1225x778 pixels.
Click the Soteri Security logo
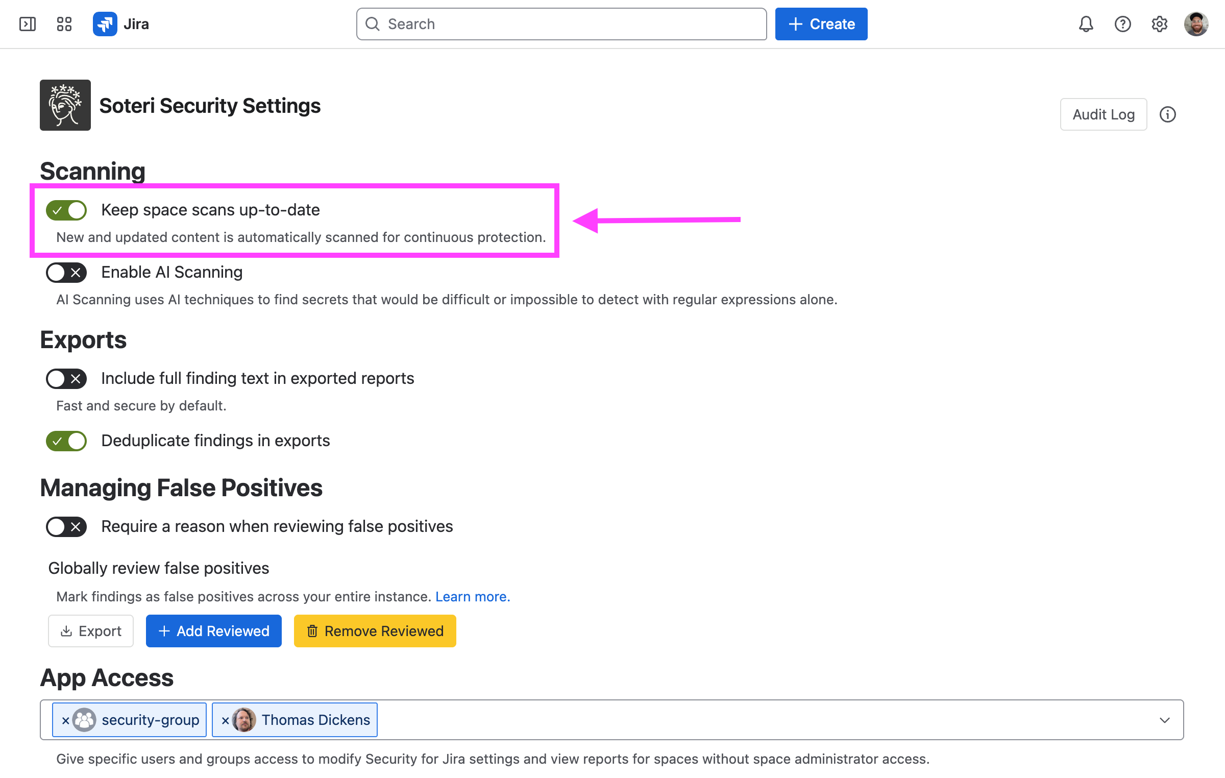[x=65, y=105]
